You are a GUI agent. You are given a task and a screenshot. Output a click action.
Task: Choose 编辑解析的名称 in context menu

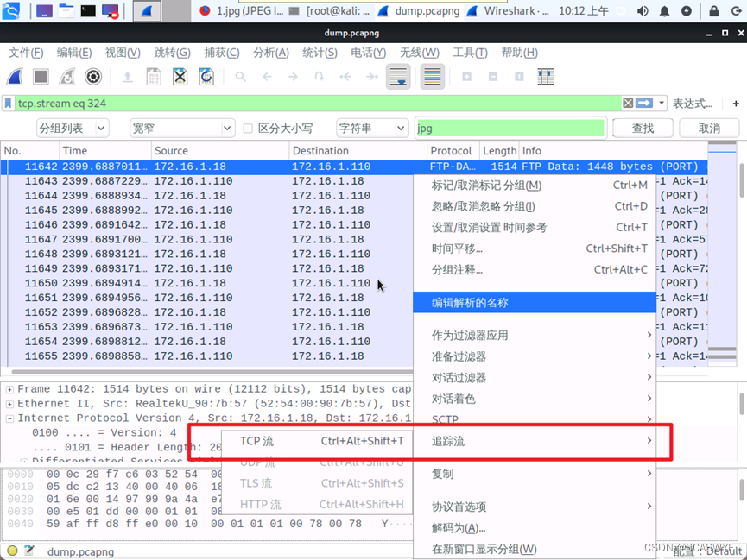point(535,302)
